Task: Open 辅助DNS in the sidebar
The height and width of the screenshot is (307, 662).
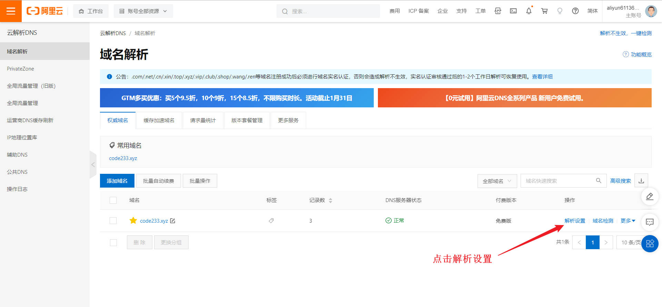Action: click(x=45, y=155)
